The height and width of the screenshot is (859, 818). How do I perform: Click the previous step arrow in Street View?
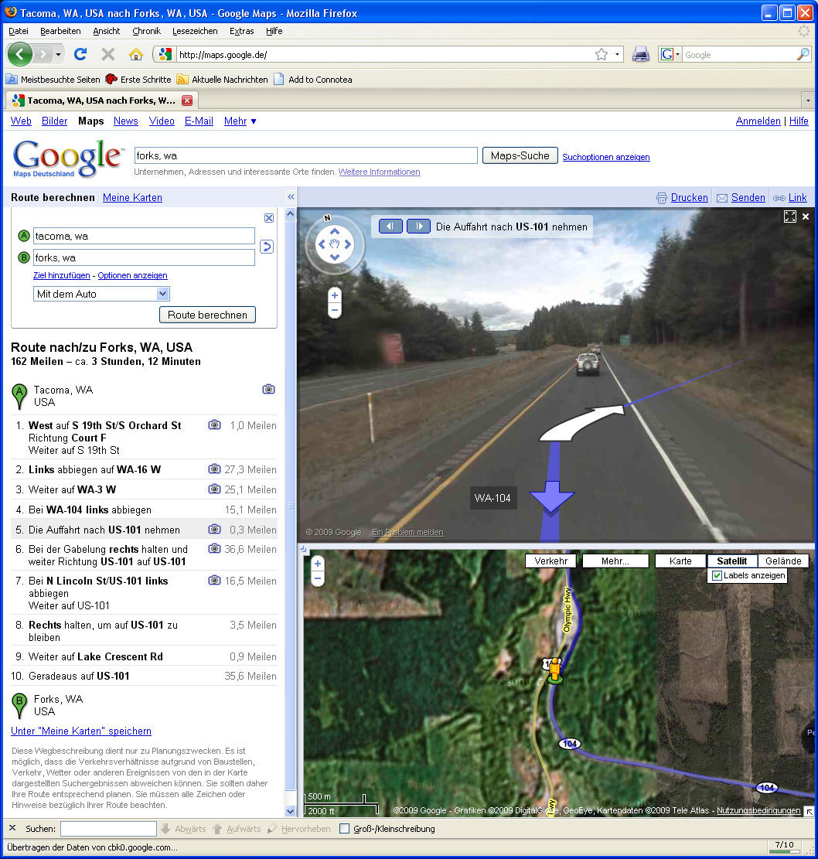(390, 227)
